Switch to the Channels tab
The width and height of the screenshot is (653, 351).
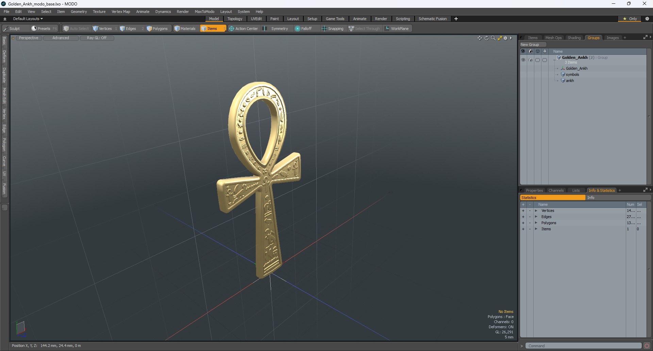click(x=556, y=190)
